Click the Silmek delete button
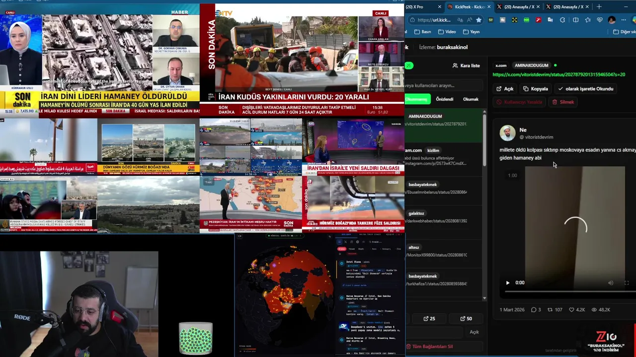This screenshot has width=636, height=357. [x=563, y=102]
